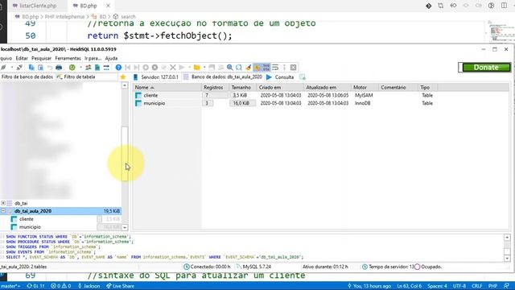This screenshot has width=515, height=290.
Task: Sort by the Tamanho column header
Action: (x=243, y=88)
